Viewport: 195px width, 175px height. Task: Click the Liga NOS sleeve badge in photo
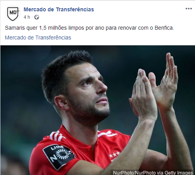click(x=59, y=156)
